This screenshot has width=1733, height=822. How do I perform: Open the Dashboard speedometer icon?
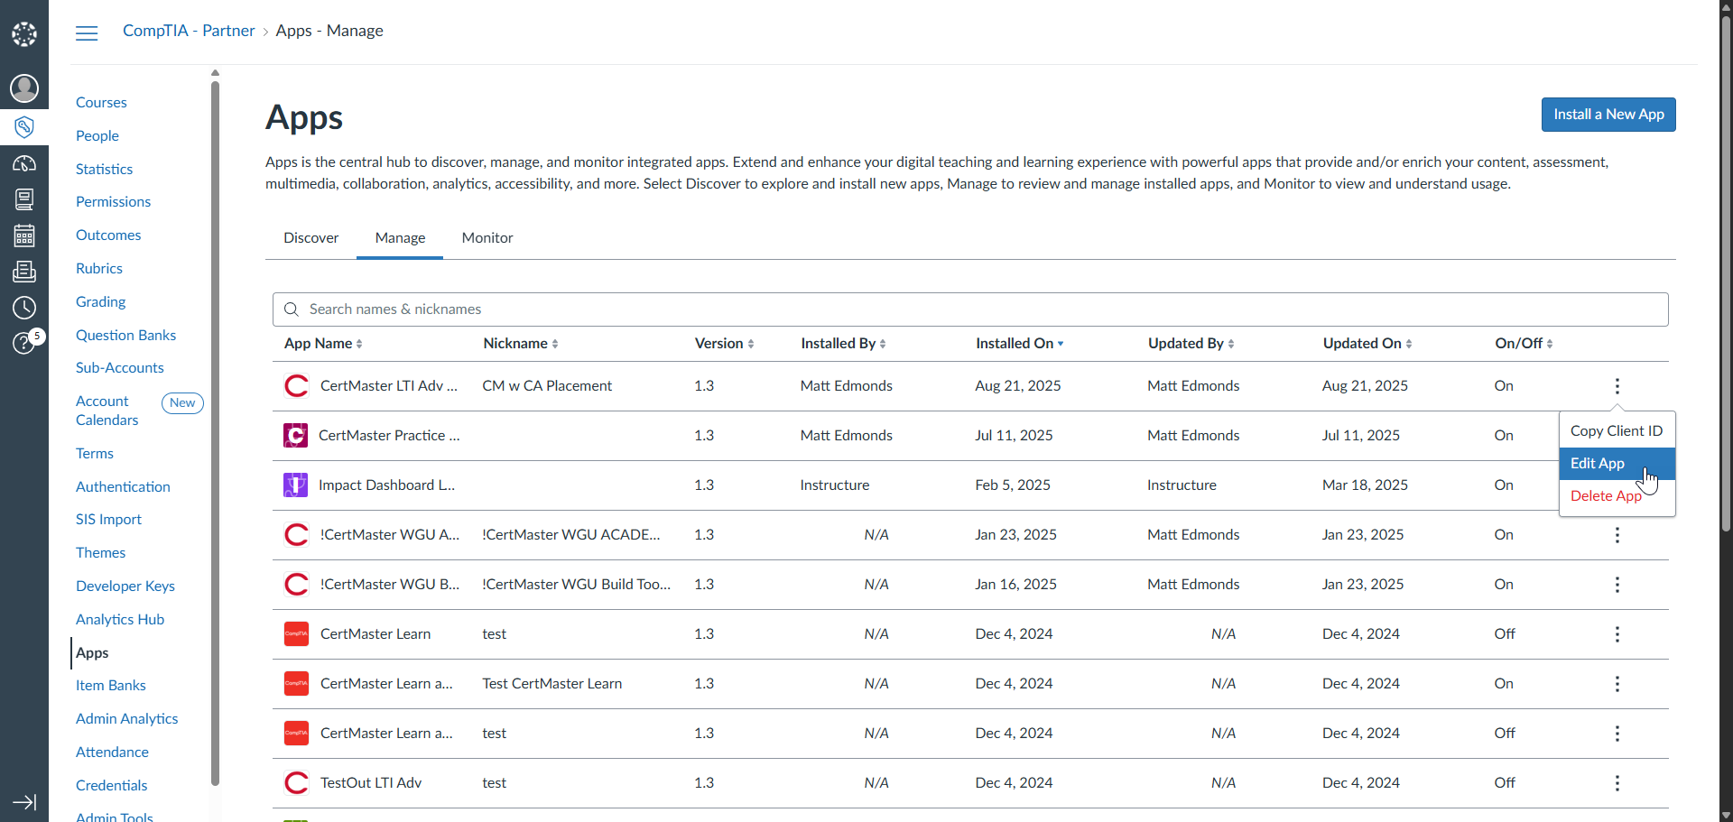coord(24,163)
